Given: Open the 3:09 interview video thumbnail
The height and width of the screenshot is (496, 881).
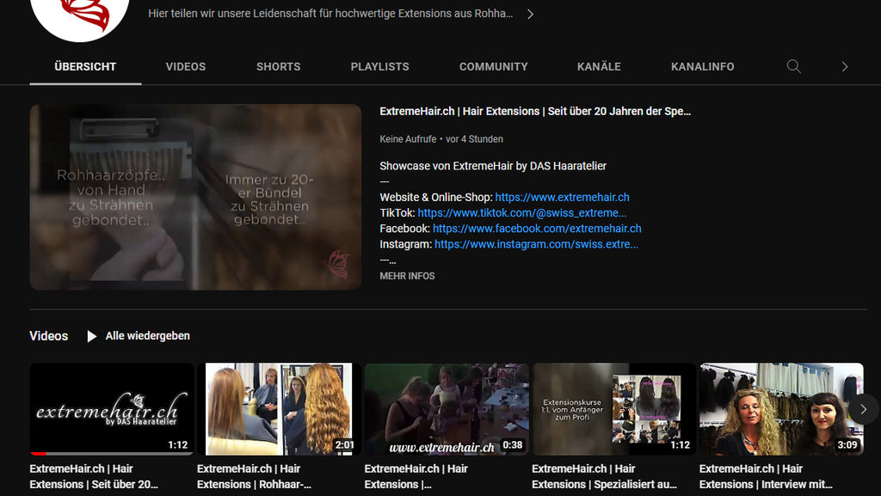Looking at the screenshot, I should [781, 409].
